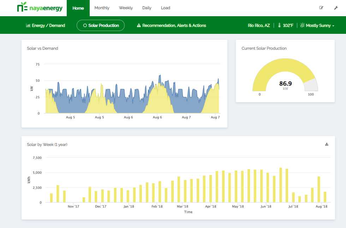346x228 pixels.
Task: Open the edit pencil icon in header
Action: [321, 8]
